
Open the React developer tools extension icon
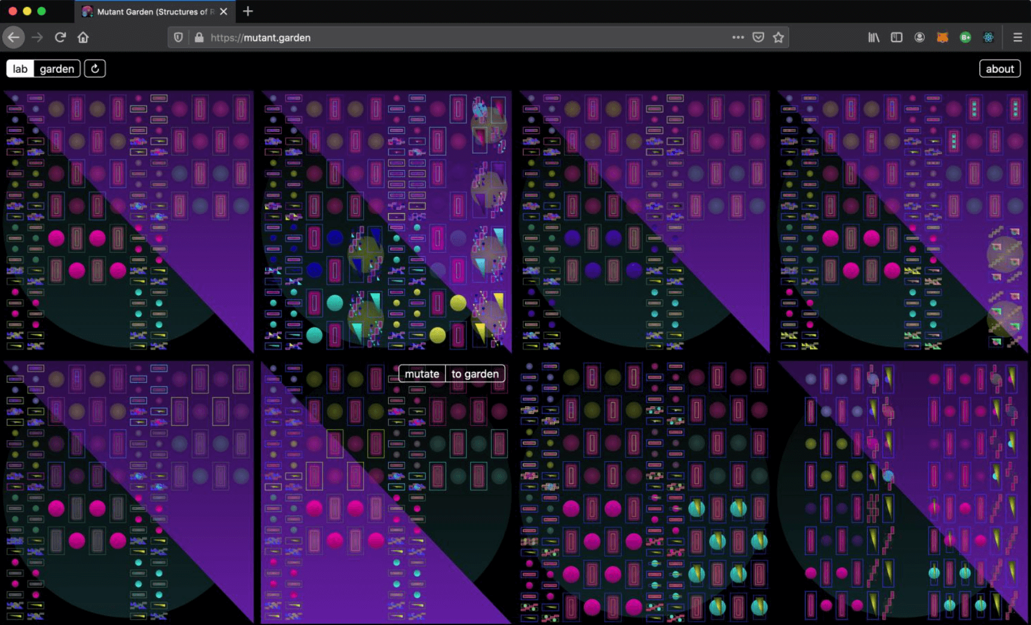(x=989, y=38)
